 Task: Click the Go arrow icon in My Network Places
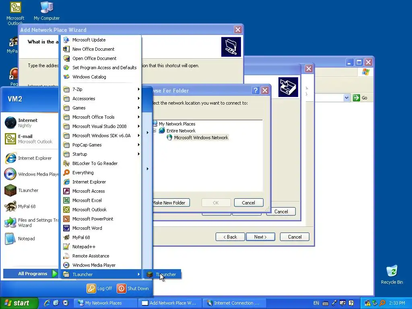pos(356,98)
